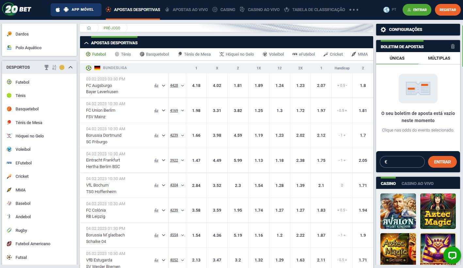463x268 pixels.
Task: Click the euro stake input field
Action: pyautogui.click(x=402, y=162)
